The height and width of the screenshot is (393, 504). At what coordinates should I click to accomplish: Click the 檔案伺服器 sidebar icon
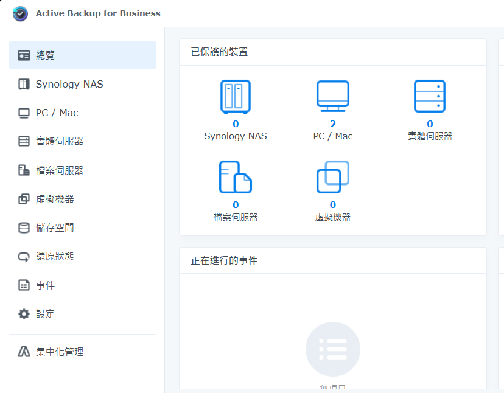[24, 170]
